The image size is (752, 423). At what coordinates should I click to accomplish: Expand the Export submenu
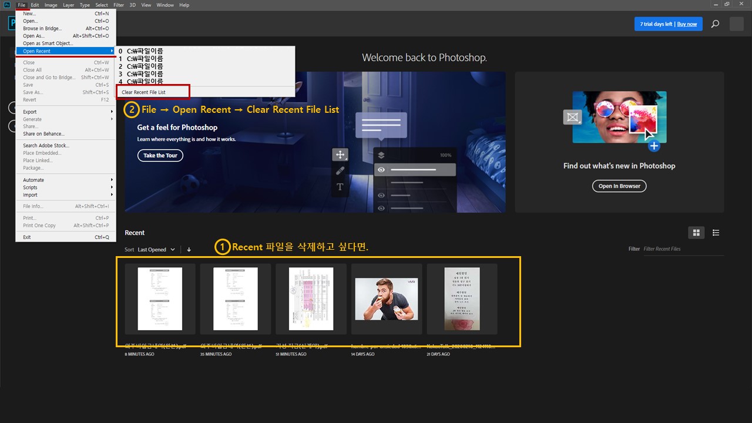[66, 112]
